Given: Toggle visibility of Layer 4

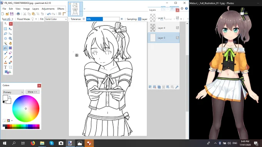Looking at the screenshot, I should 177,28.
